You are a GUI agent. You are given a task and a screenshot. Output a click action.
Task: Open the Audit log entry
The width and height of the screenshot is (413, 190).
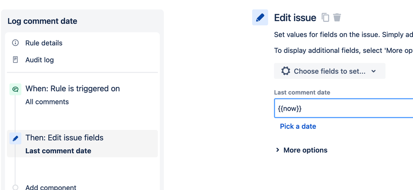click(x=40, y=60)
